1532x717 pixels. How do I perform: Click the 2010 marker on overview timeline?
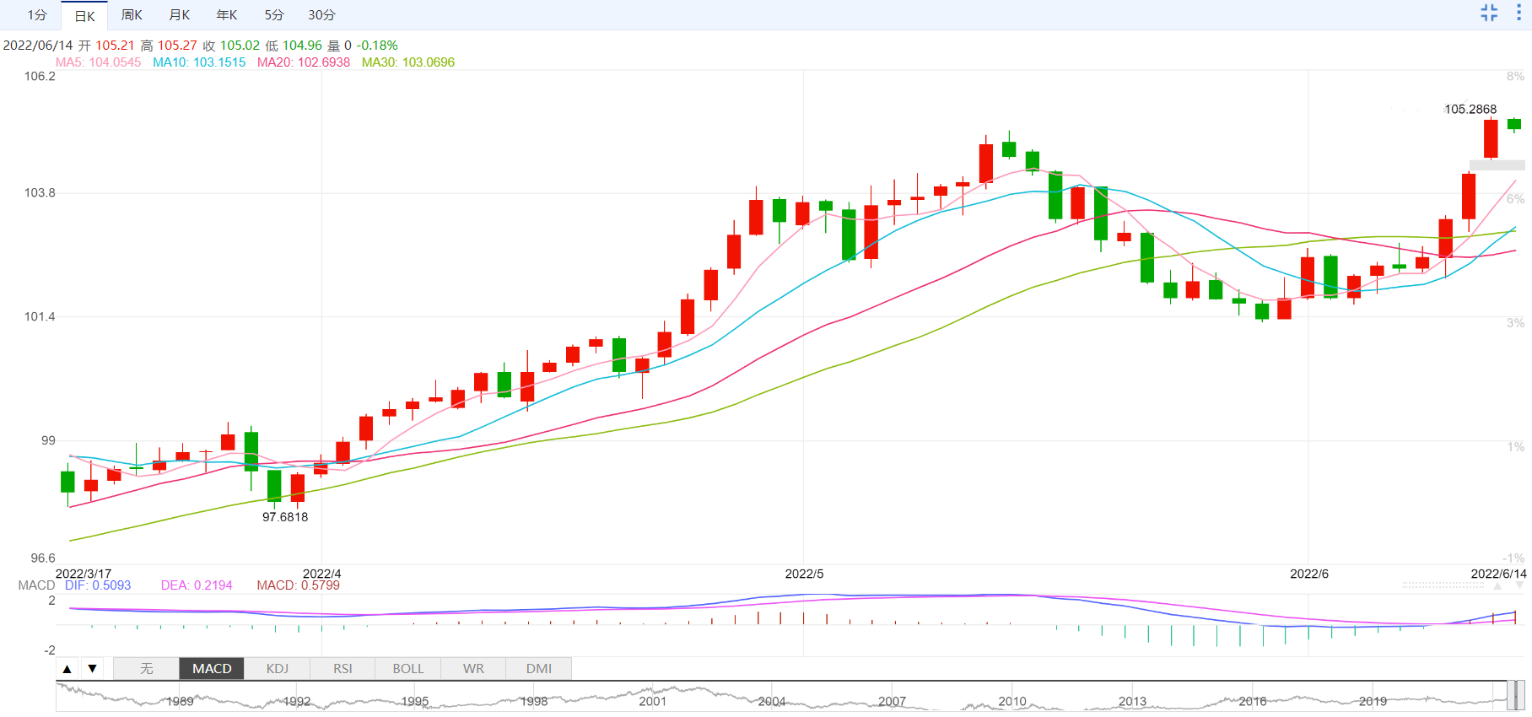pyautogui.click(x=1012, y=702)
